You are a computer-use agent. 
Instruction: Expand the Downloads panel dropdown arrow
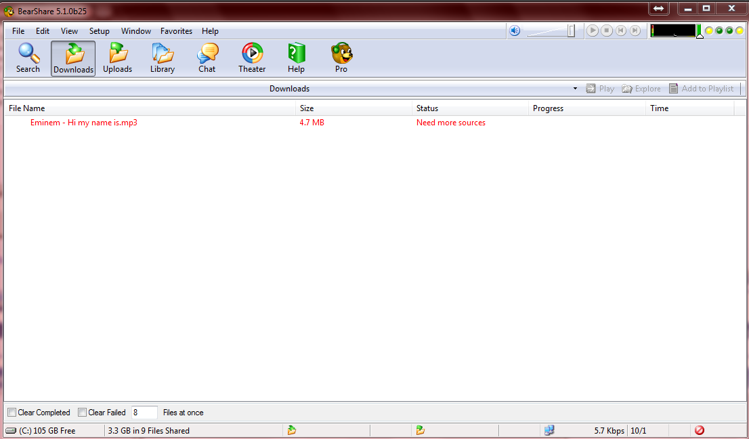click(575, 89)
